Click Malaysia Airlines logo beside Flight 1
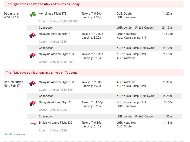The width and height of the screenshot is (190, 142). [x=33, y=35]
